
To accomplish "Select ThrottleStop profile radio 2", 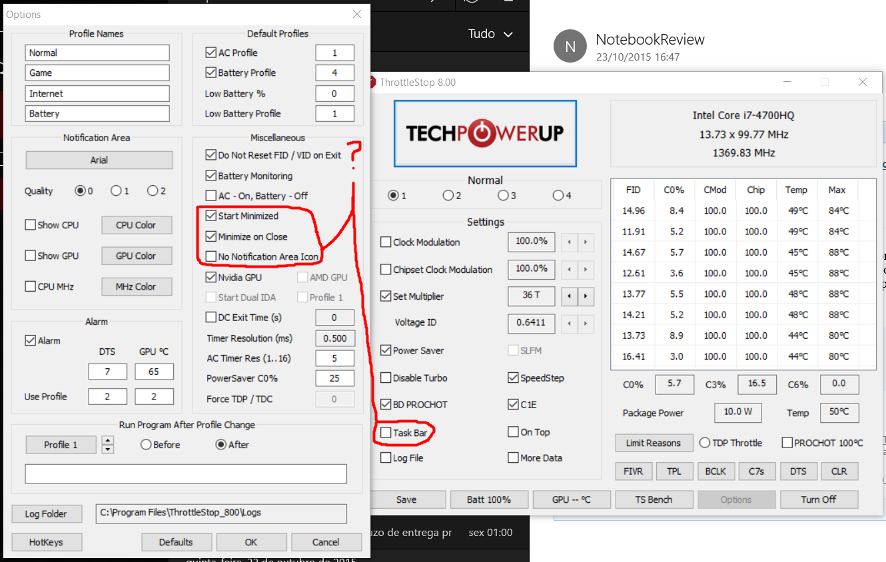I will click(448, 196).
